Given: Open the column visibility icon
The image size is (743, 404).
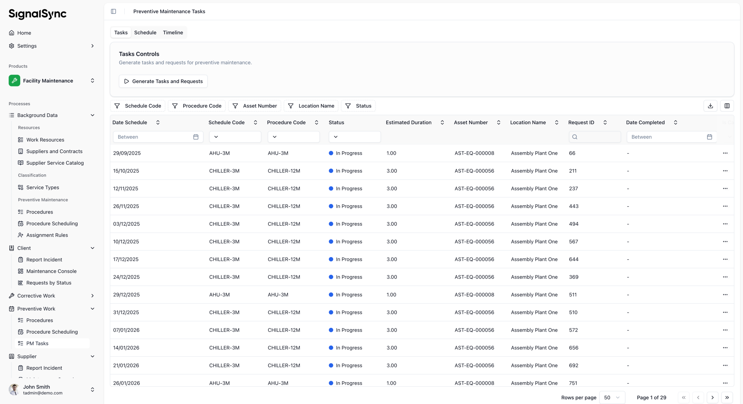Looking at the screenshot, I should point(727,106).
